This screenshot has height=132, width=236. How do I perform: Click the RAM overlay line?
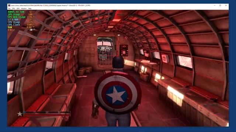click(21, 27)
